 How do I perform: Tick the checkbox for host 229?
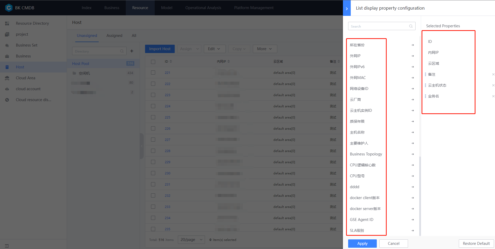coord(153,162)
